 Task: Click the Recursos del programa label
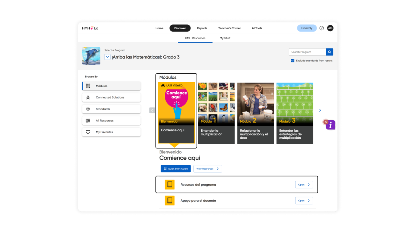click(x=198, y=185)
